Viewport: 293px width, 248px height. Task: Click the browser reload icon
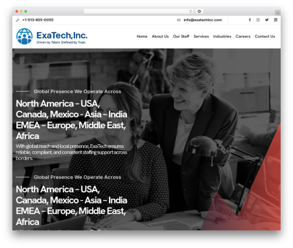point(190,11)
